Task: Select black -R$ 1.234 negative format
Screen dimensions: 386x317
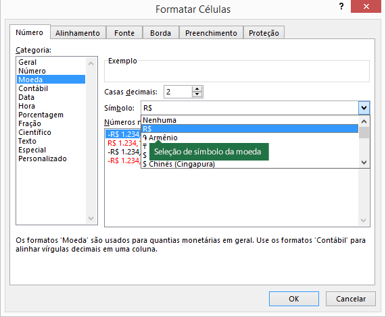Action: click(123, 152)
